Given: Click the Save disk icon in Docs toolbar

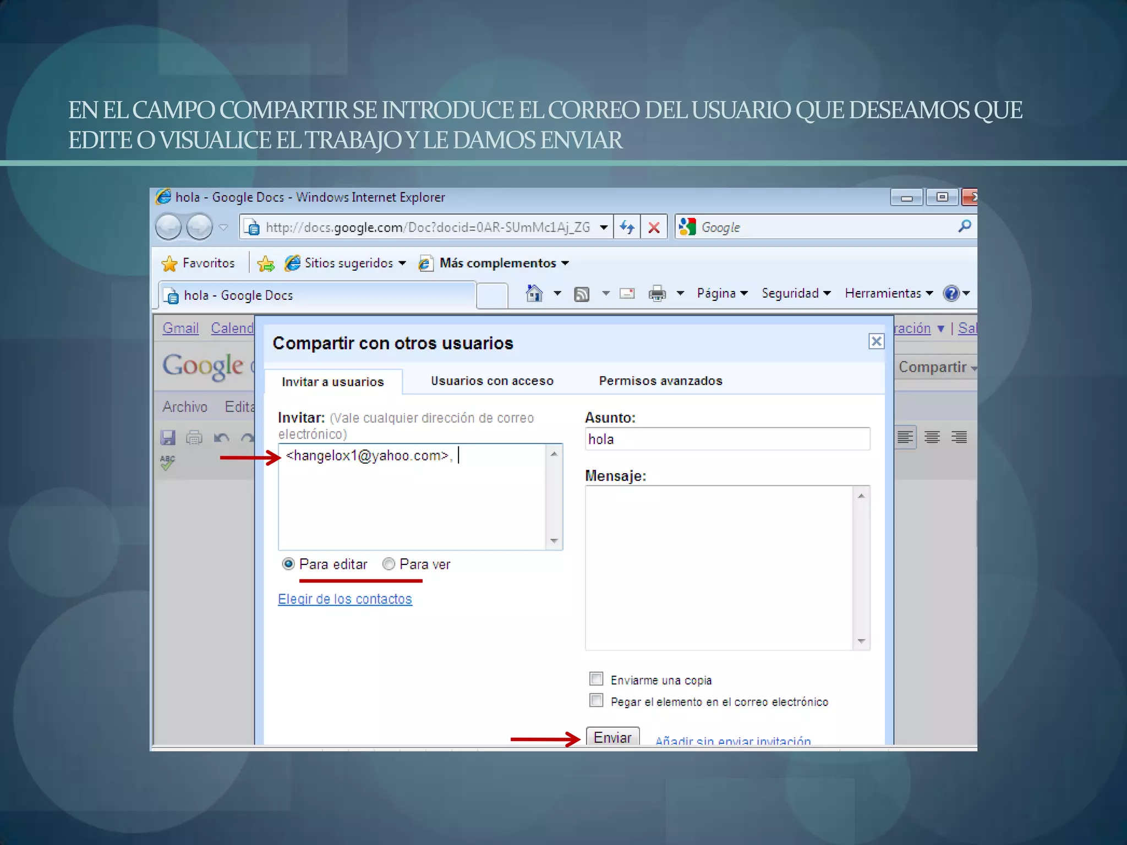Looking at the screenshot, I should click(x=168, y=437).
